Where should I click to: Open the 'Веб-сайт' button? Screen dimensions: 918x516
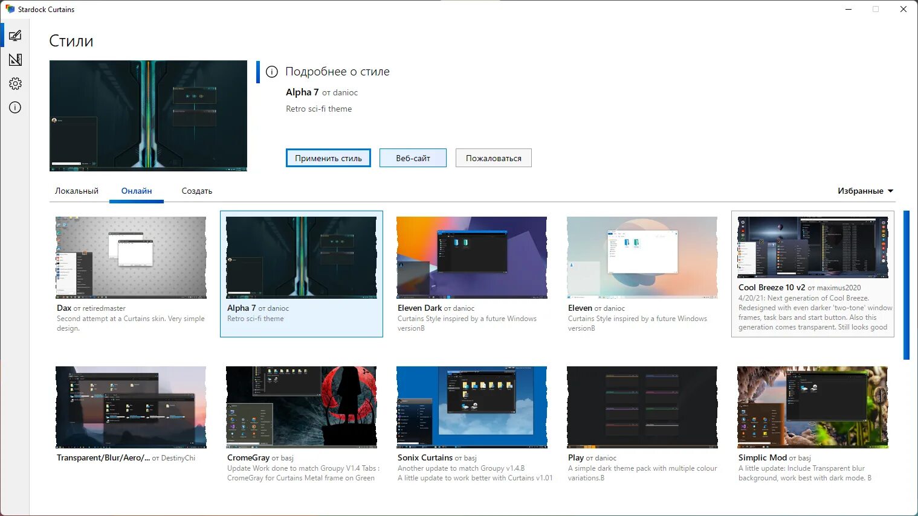pyautogui.click(x=413, y=158)
